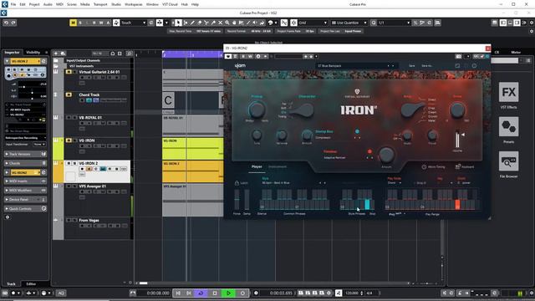Viewport: 535px width, 301px height.
Task: Open the File Browser panel
Action: click(508, 161)
